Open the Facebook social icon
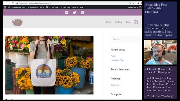The image size is (180, 101). pos(67,12)
